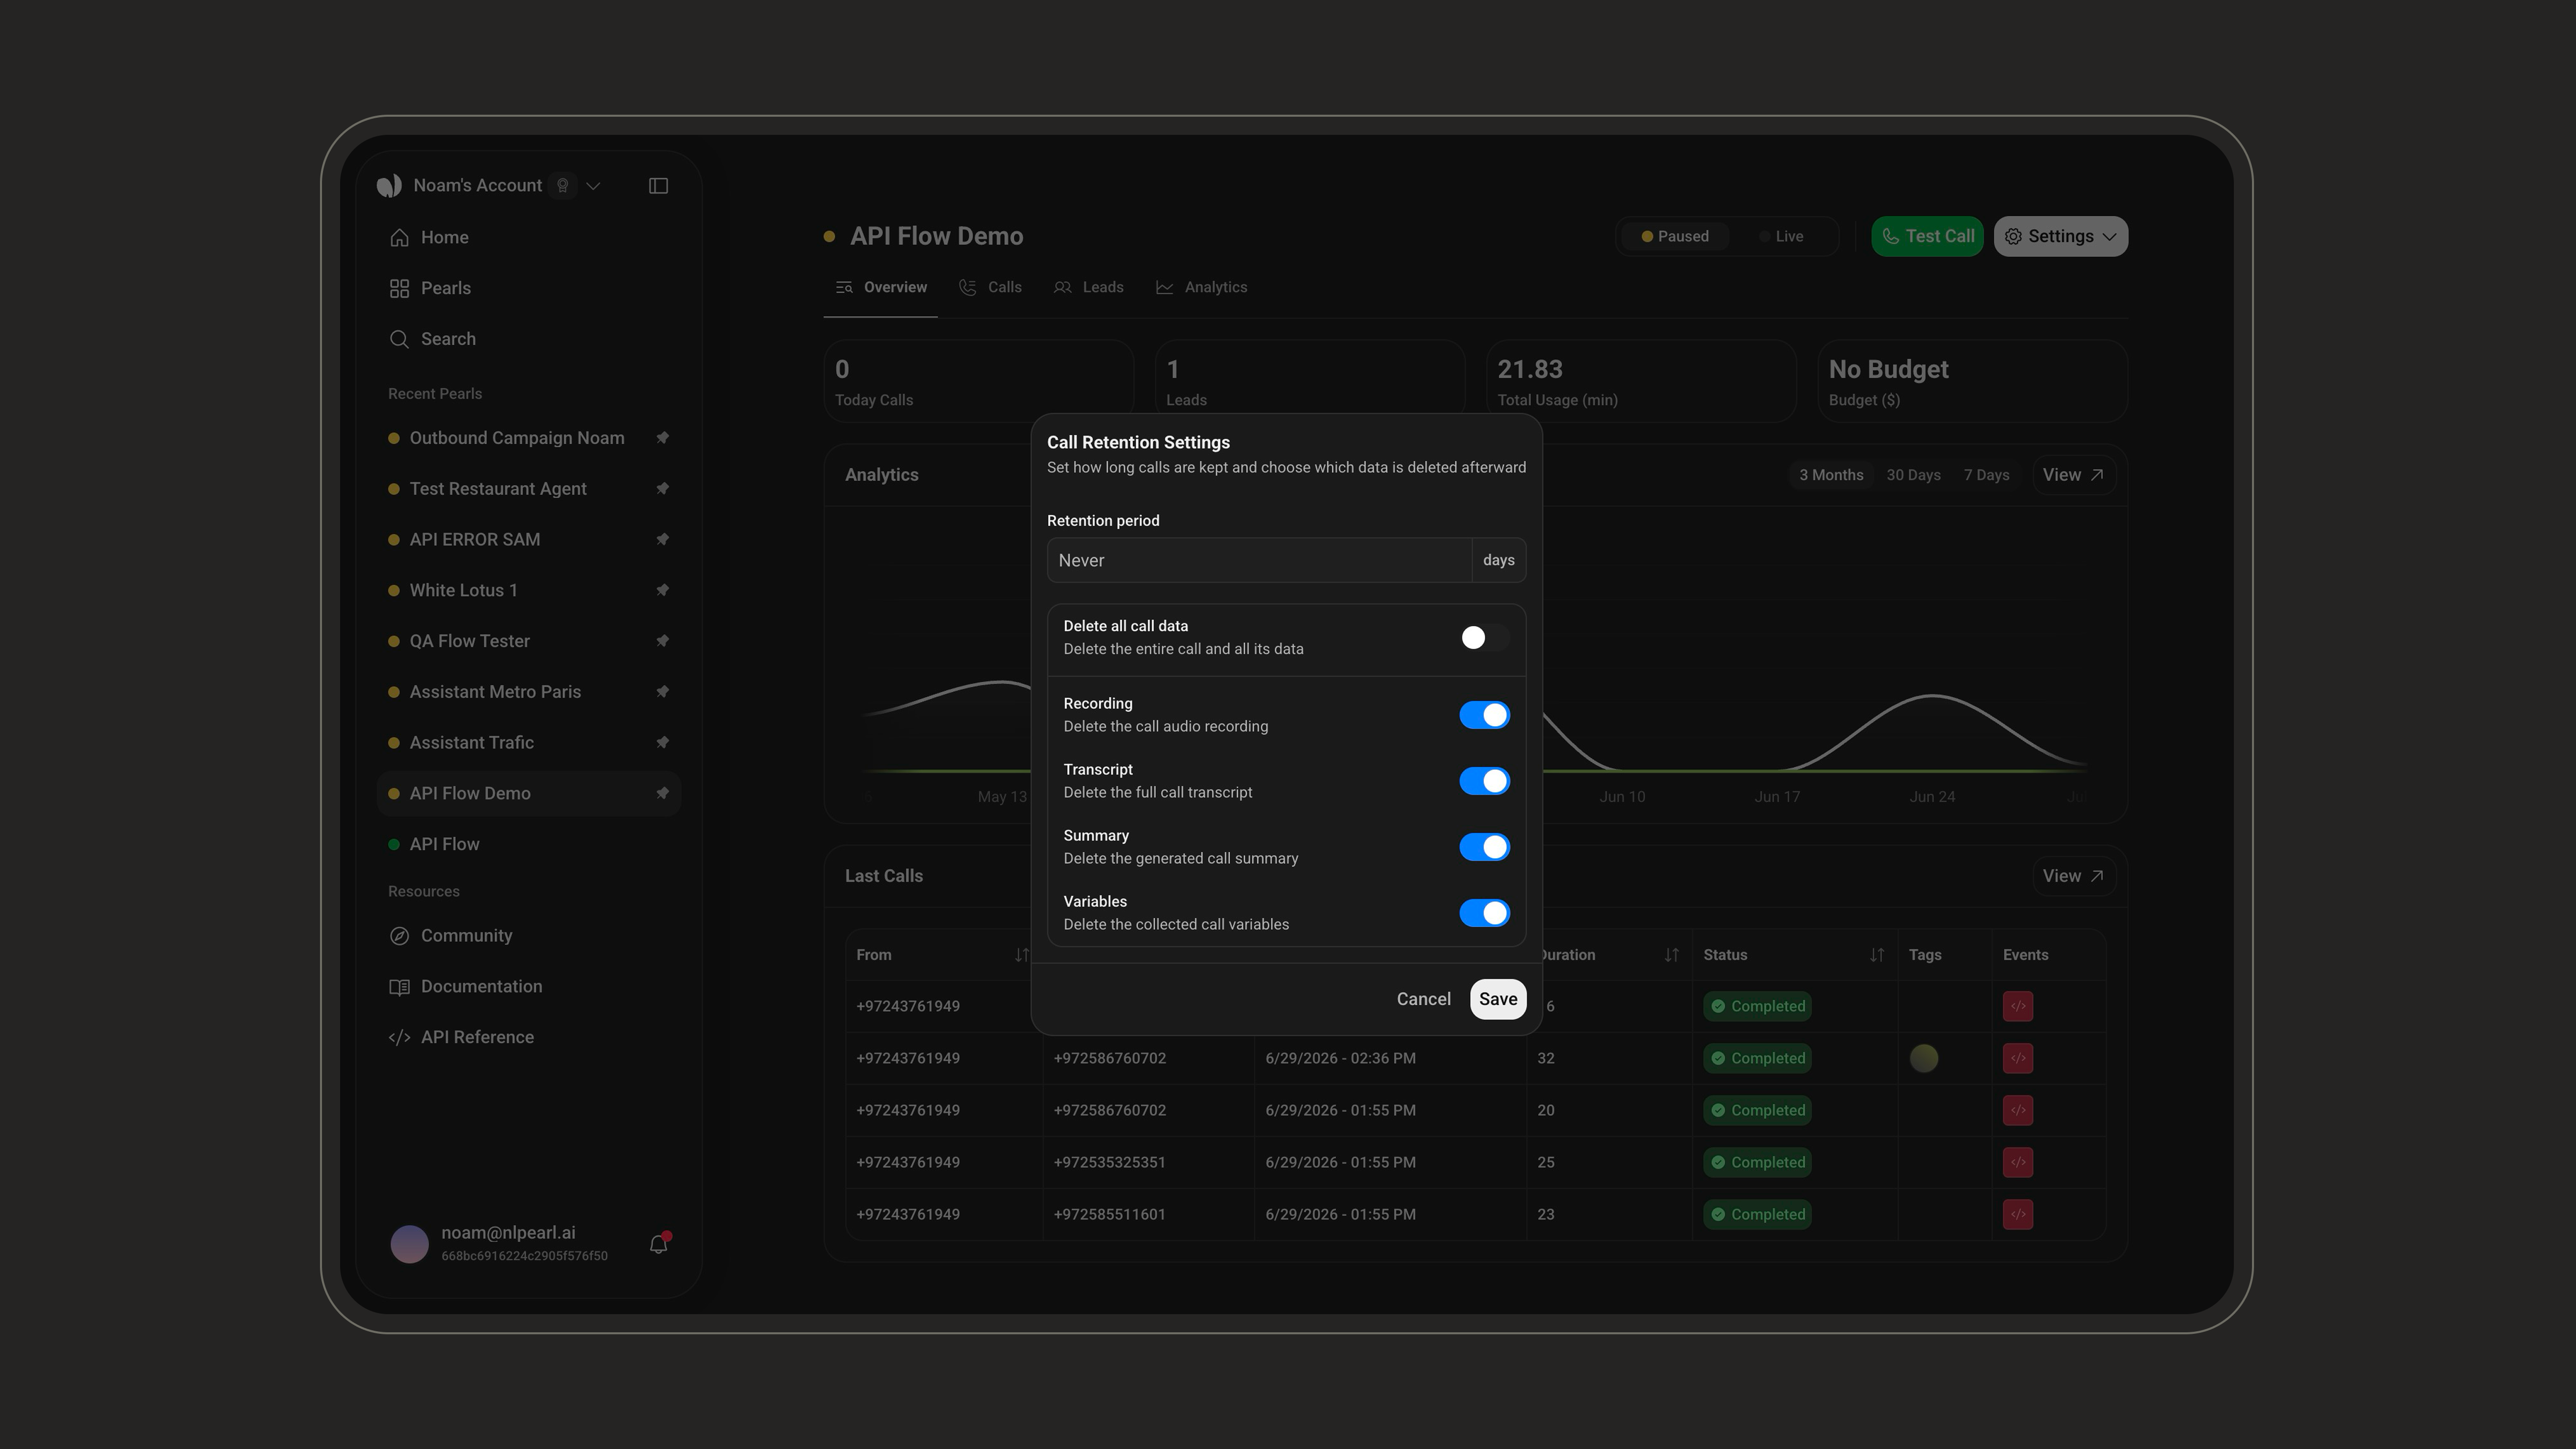This screenshot has height=1449, width=2576.
Task: Open the Settings dropdown menu
Action: [x=2060, y=237]
